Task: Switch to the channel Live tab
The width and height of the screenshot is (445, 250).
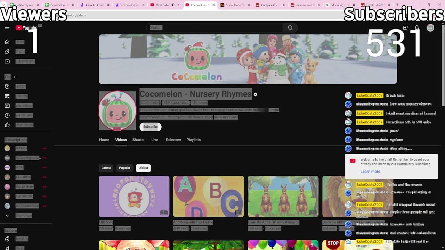Action: click(155, 140)
